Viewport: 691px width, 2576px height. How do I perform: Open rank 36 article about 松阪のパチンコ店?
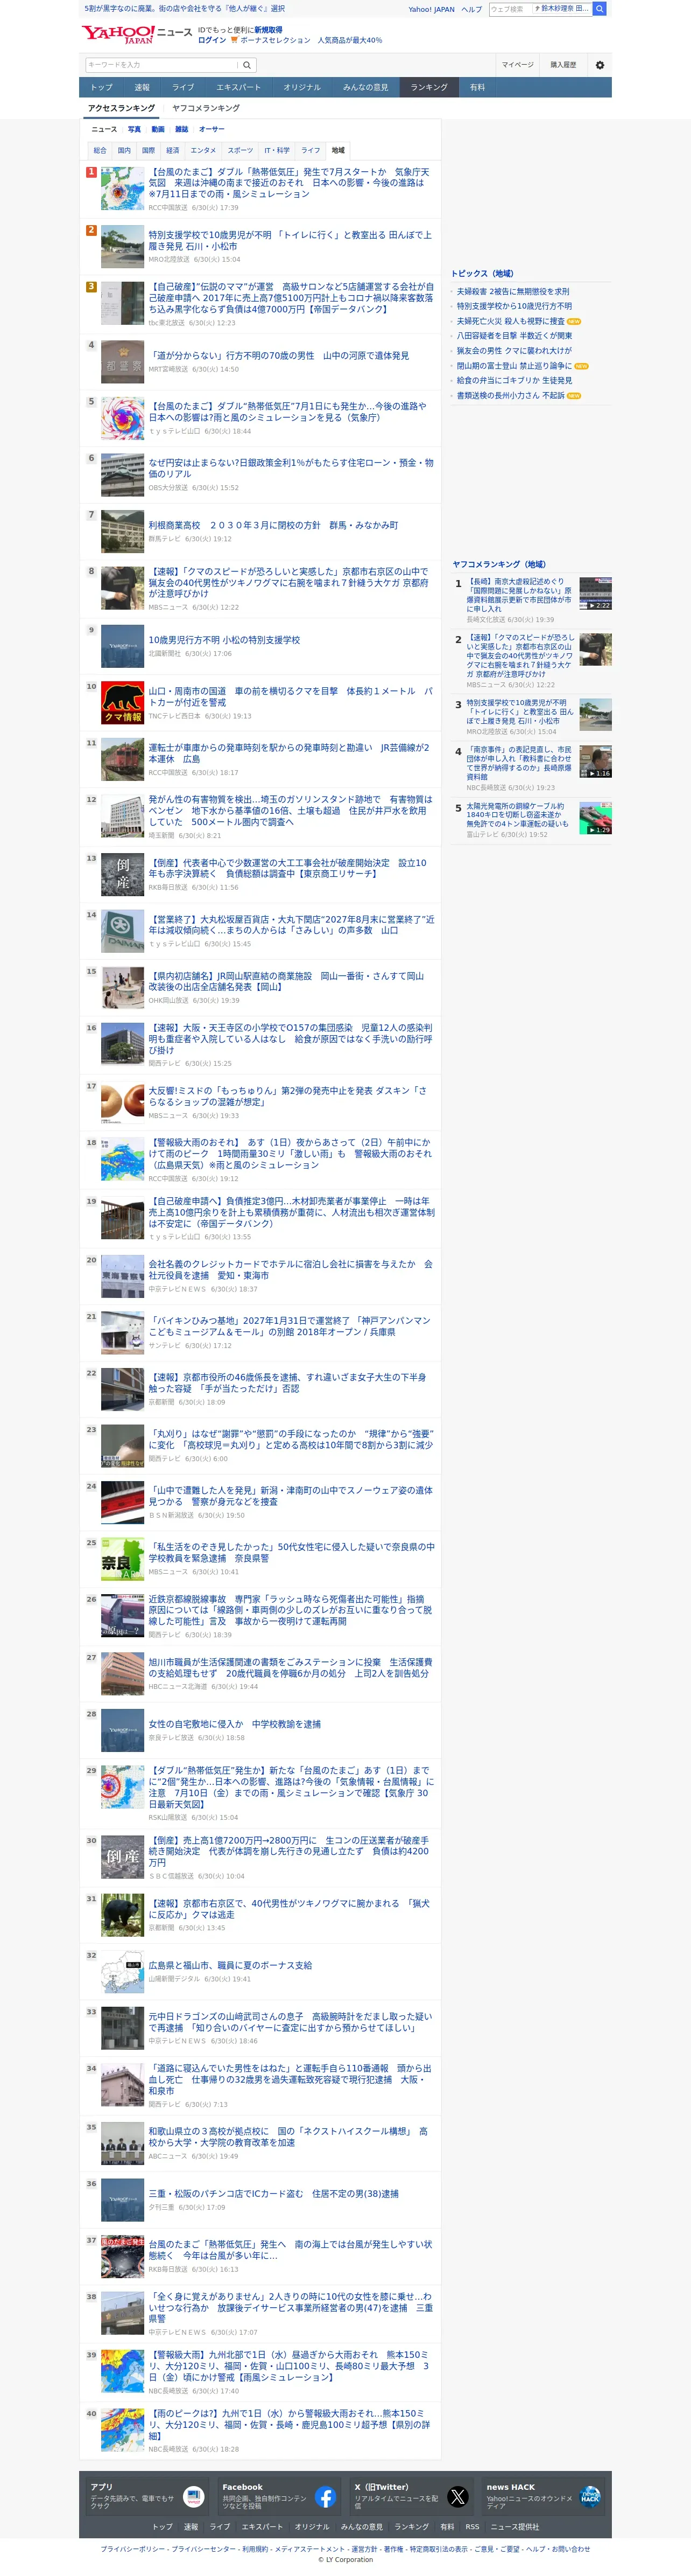pyautogui.click(x=273, y=2194)
